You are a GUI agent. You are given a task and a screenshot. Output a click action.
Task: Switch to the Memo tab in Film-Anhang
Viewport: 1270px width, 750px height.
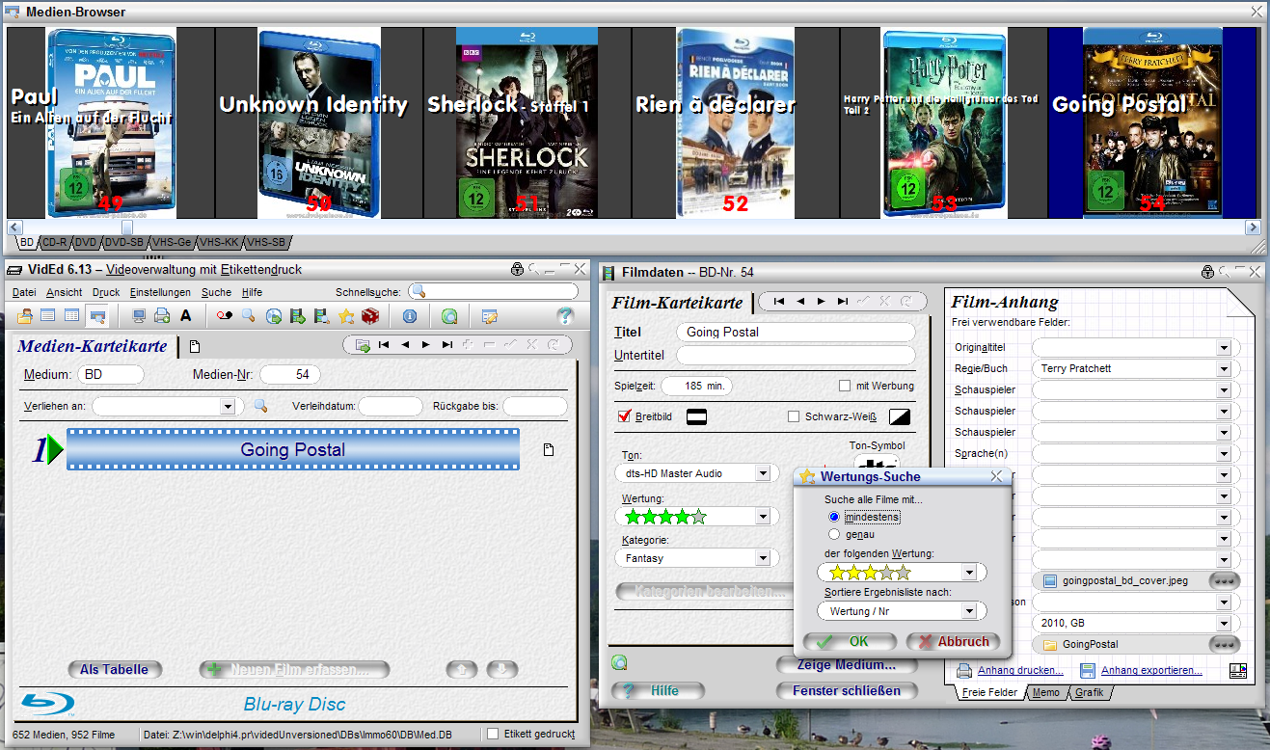(1045, 693)
